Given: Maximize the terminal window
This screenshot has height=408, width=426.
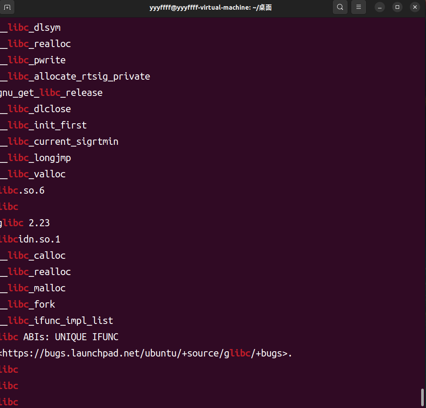Looking at the screenshot, I should [397, 7].
